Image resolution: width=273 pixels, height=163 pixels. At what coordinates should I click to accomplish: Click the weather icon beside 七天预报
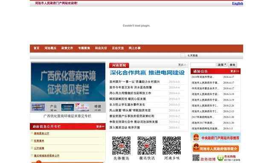pos(183,56)
